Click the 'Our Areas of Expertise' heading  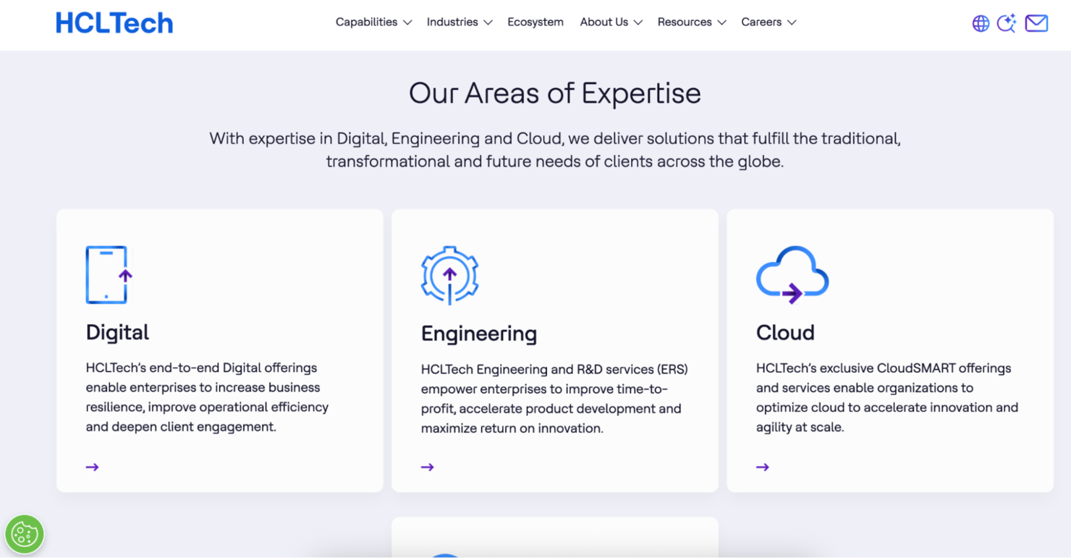point(555,93)
